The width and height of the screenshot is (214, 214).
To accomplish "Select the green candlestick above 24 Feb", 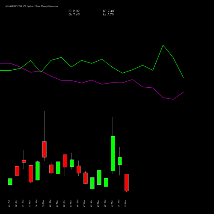I will (x=10, y=181).
